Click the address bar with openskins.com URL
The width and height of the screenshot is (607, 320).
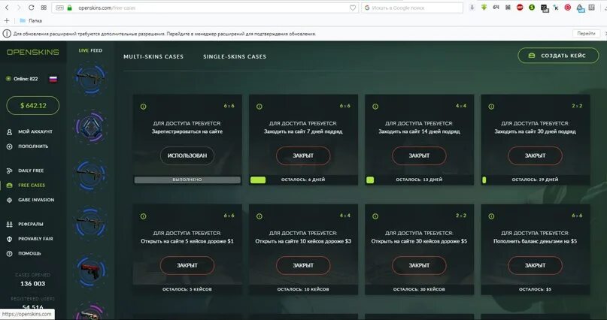(x=204, y=8)
